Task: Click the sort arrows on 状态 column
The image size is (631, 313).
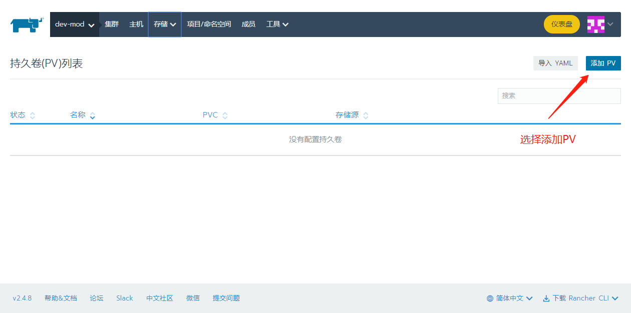Action: click(x=33, y=115)
